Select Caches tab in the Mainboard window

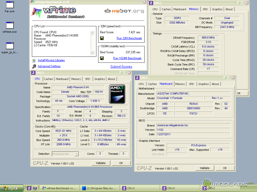(x=152, y=84)
